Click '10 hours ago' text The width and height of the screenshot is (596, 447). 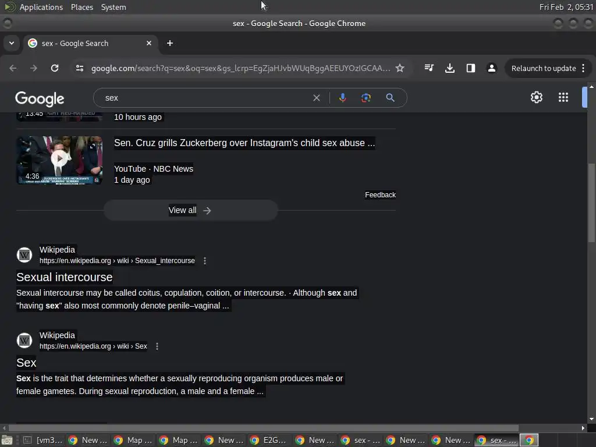pos(137,117)
